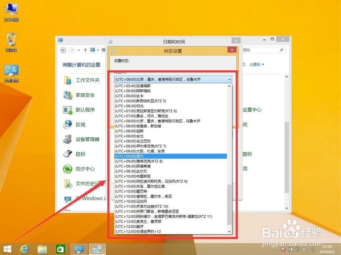The image size is (341, 255).
Task: Click the list scrollbar down arrow
Action: click(229, 231)
